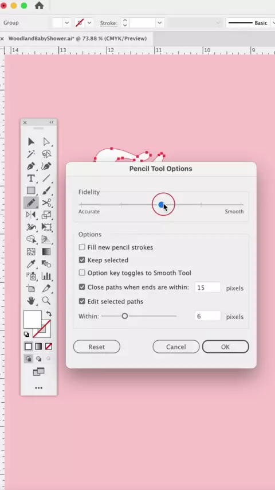Select the Scissors tool

[46, 203]
